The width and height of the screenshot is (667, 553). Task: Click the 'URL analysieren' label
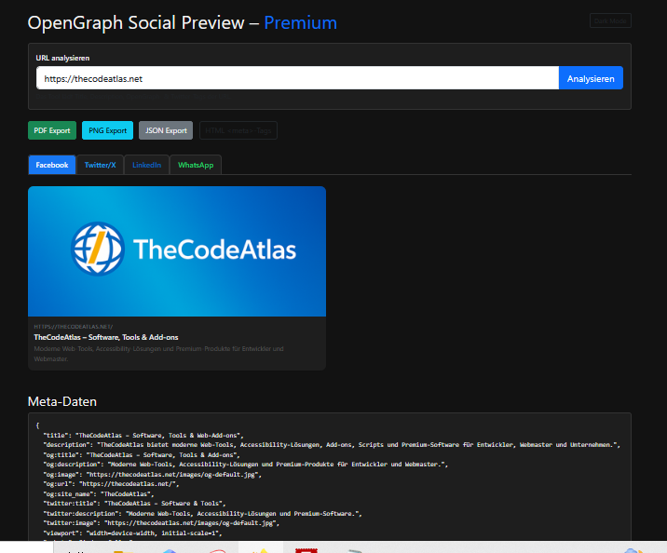tap(62, 58)
